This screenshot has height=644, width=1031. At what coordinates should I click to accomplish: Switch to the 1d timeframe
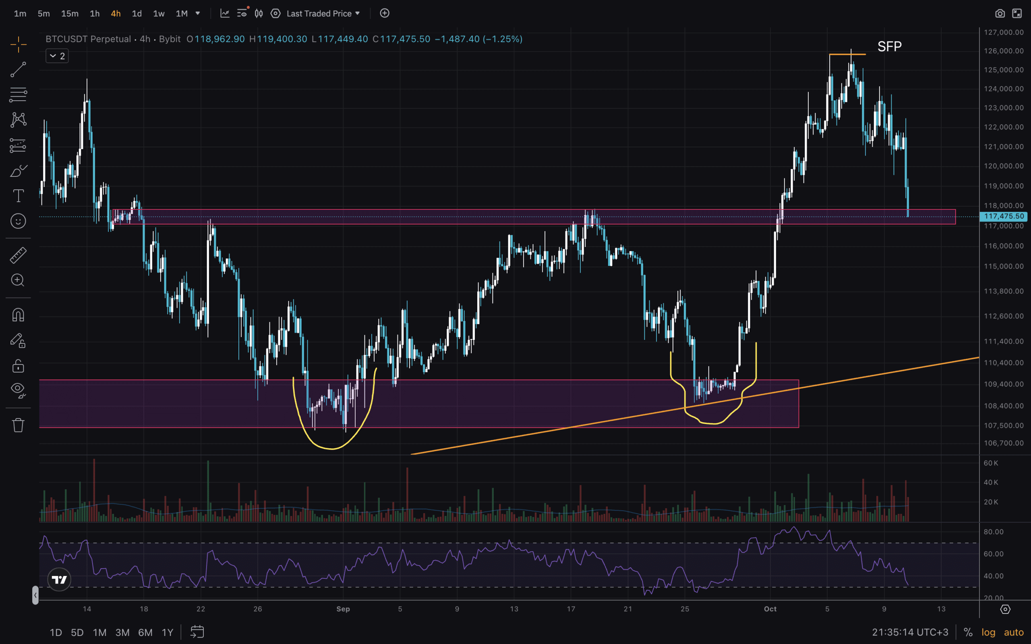(136, 14)
